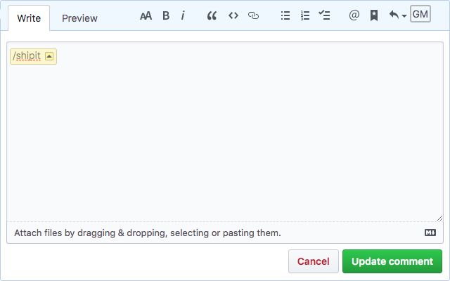Switch to the Preview tab
Image resolution: width=450 pixels, height=281 pixels.
(x=79, y=18)
